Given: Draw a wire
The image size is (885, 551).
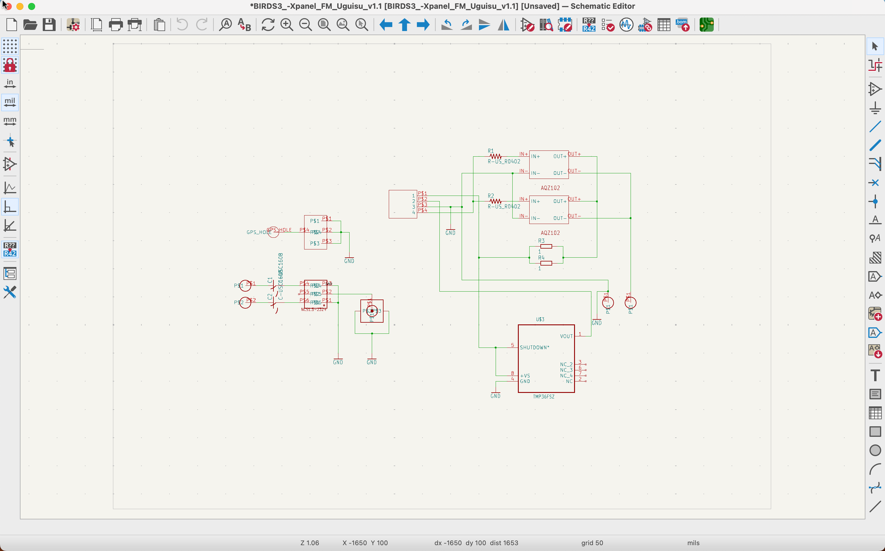Looking at the screenshot, I should coord(875,126).
